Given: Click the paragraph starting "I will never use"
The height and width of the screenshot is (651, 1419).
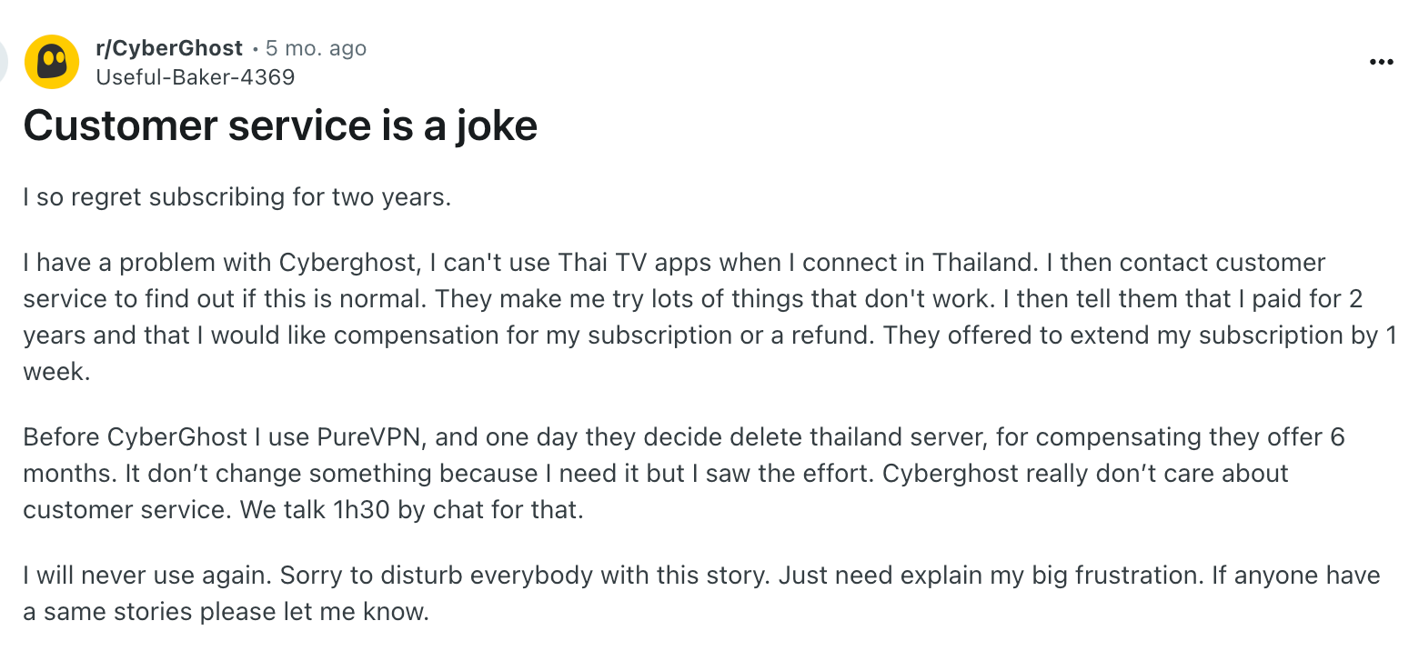Looking at the screenshot, I should [701, 594].
